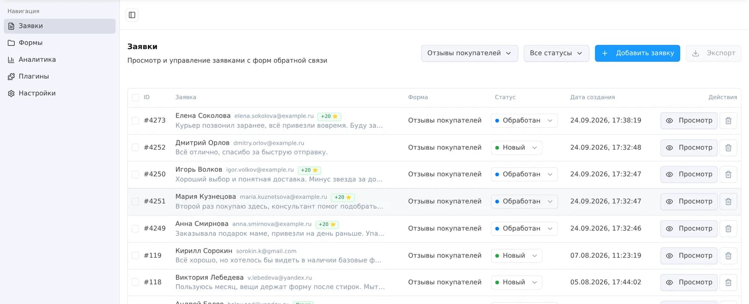Click +20 star badge for Мария Кузнецова

pyautogui.click(x=343, y=197)
